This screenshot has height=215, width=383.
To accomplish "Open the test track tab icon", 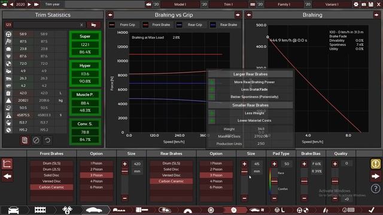I will 348,210.
